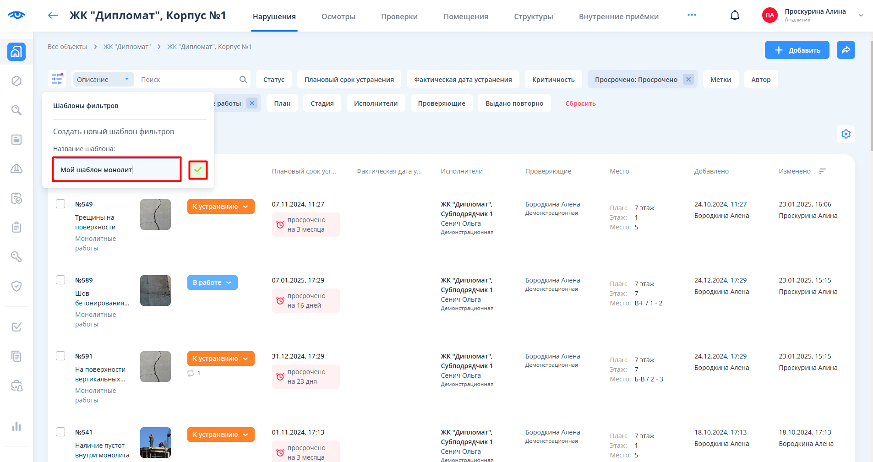Image resolution: width=873 pixels, height=462 pixels.
Task: Open the statistics bar chart sidebar icon
Action: pyautogui.click(x=16, y=426)
